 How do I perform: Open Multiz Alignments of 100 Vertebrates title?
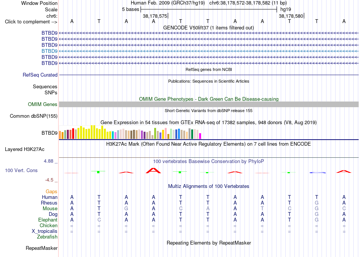pyautogui.click(x=209, y=186)
